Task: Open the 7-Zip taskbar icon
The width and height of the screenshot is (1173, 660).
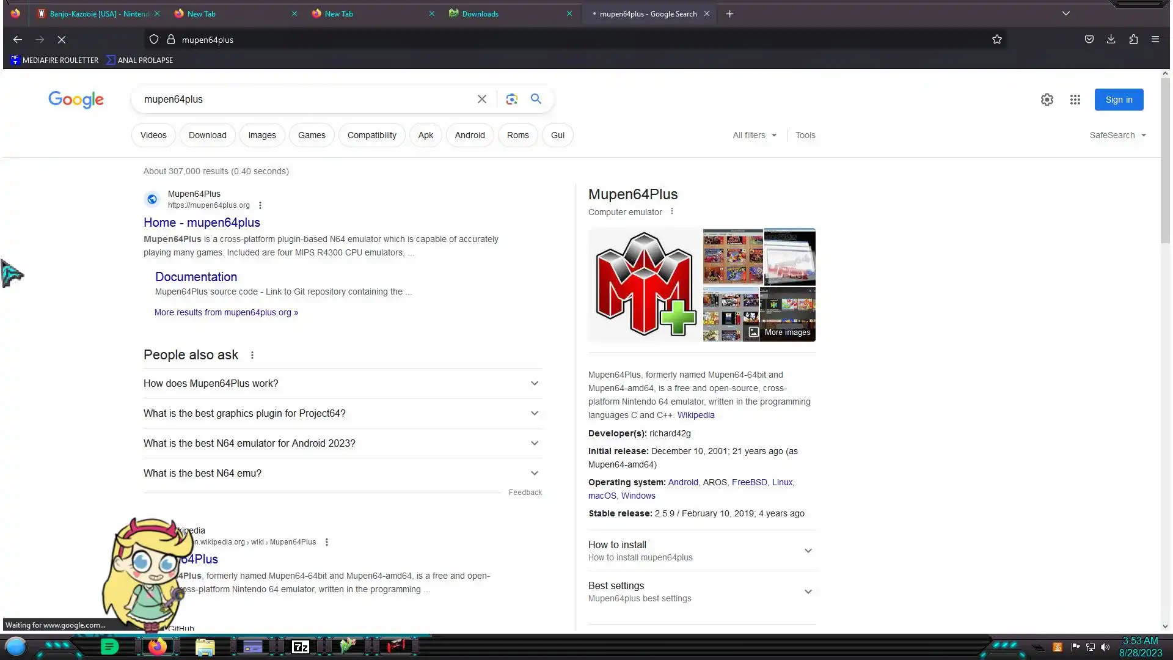Action: pyautogui.click(x=300, y=647)
